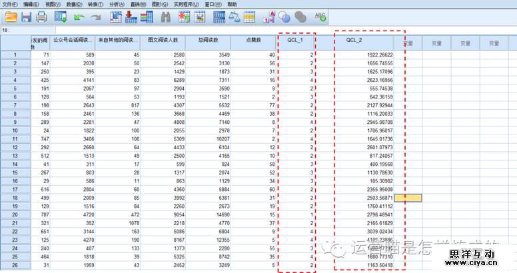
Task: Click the Open data file folder icon
Action: [9, 17]
